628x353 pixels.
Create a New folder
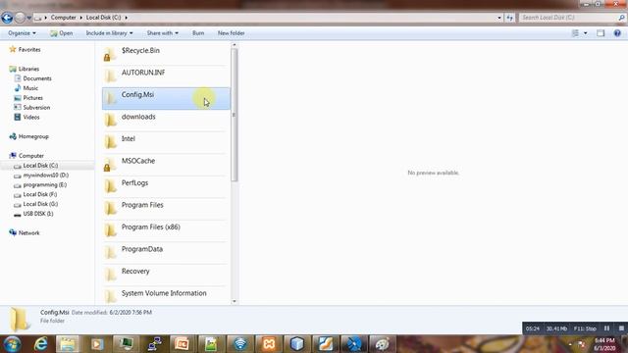[x=232, y=33]
